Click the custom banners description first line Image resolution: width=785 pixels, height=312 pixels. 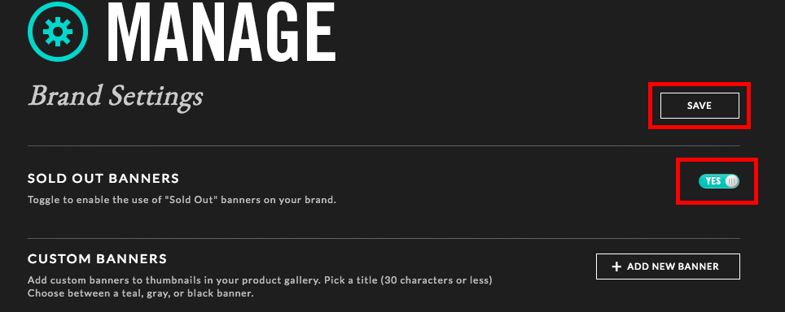[x=260, y=280]
